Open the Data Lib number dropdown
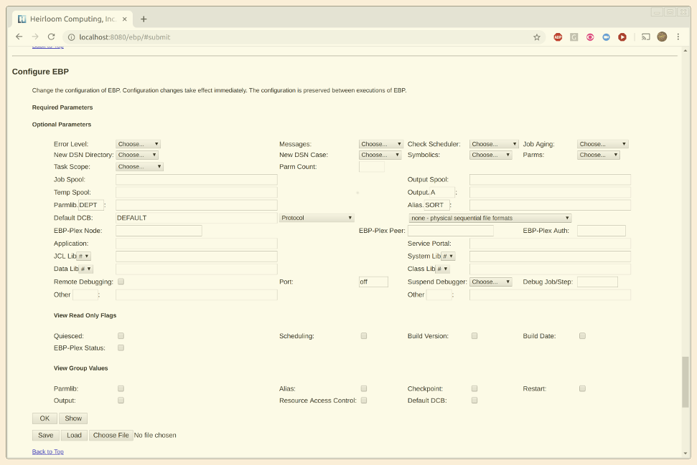 click(86, 269)
